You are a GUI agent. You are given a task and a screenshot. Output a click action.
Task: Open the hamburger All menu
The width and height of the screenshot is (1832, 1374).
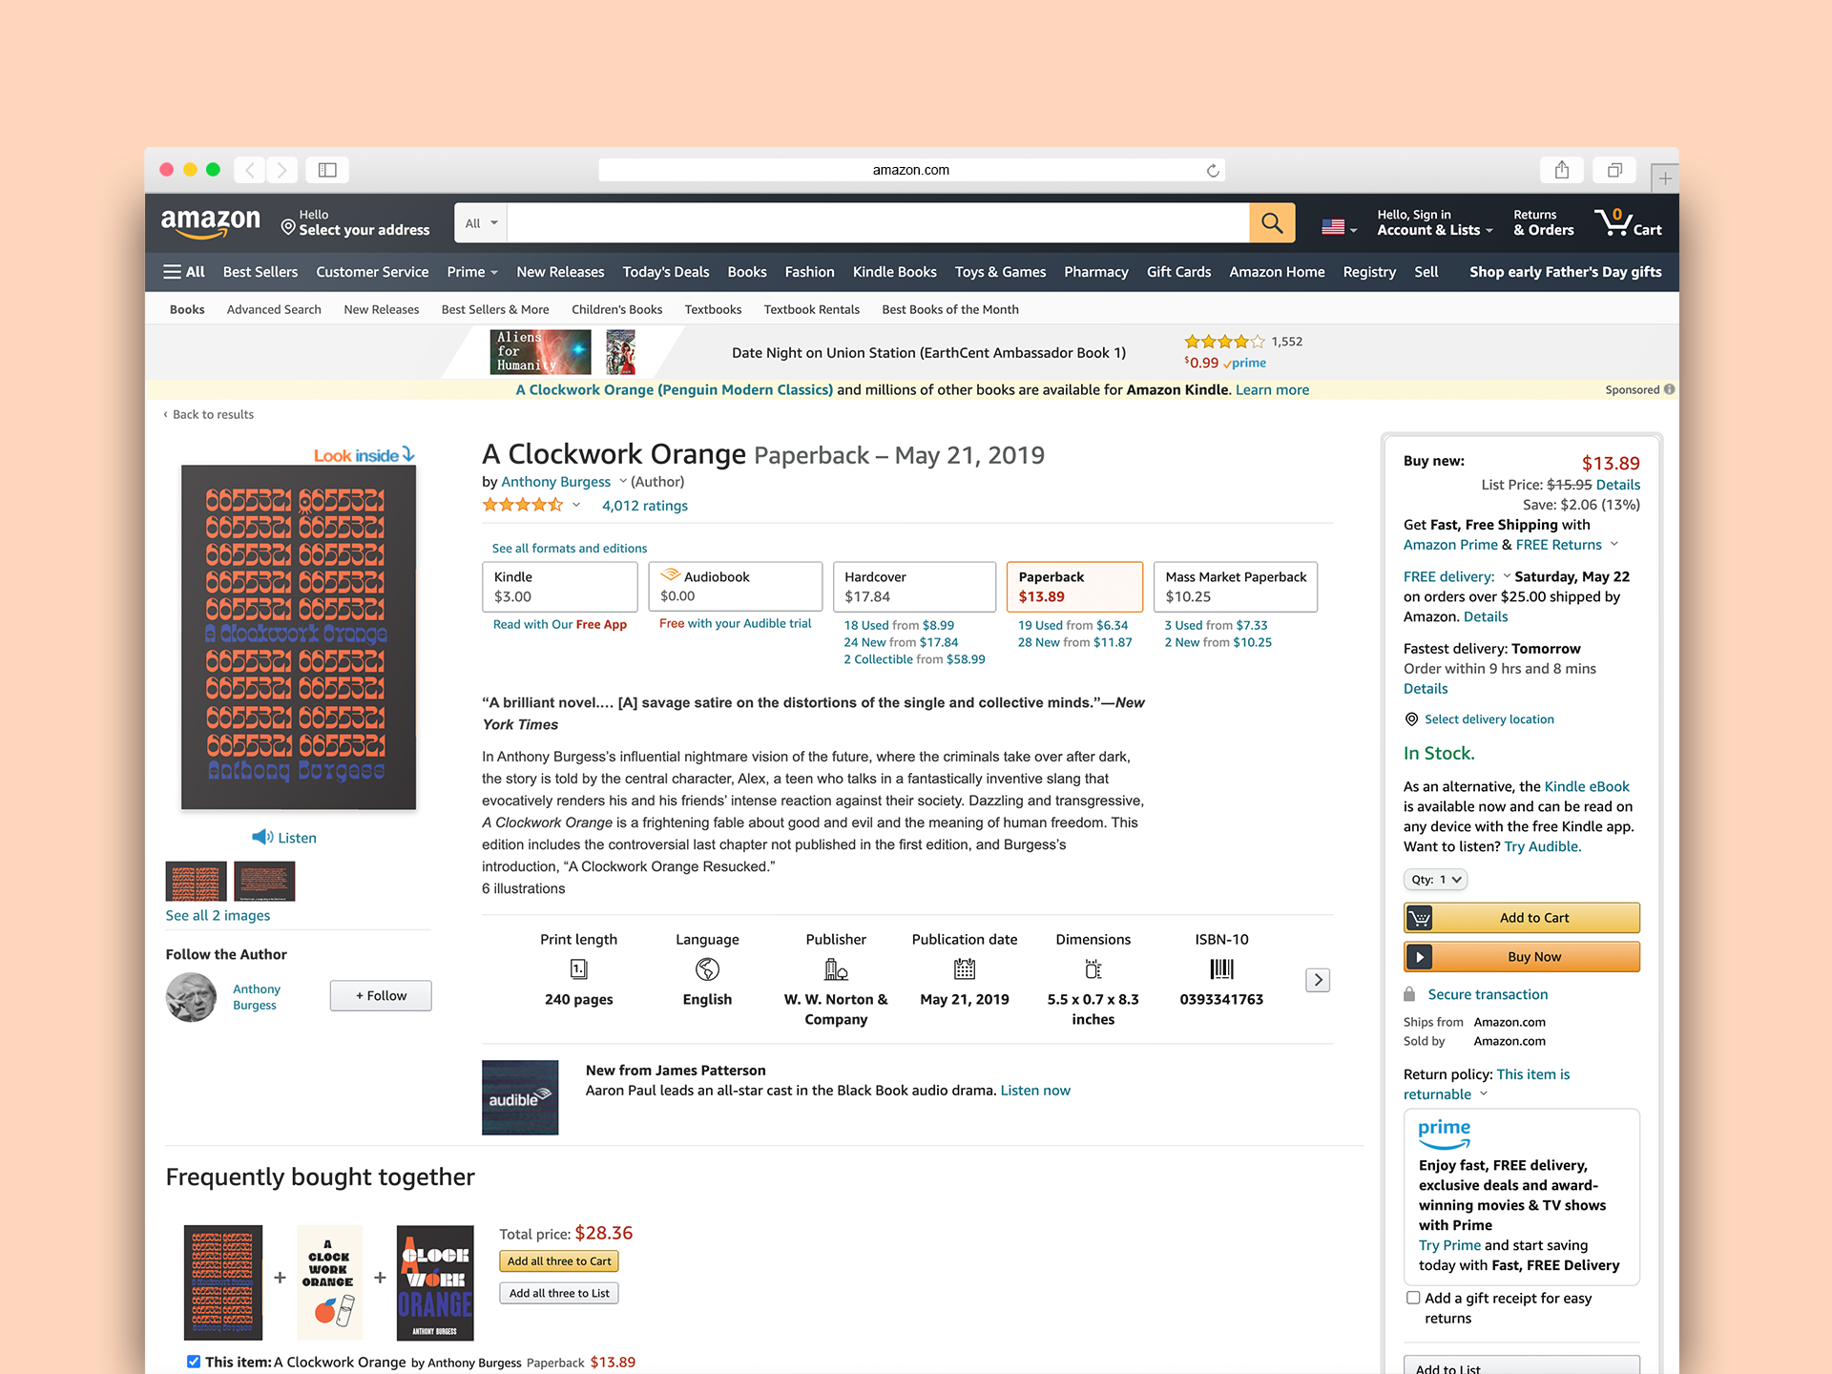tap(184, 272)
